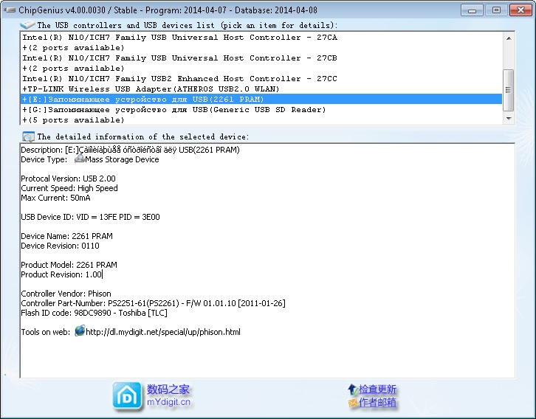Open the mYdigit house logo

(x=127, y=396)
